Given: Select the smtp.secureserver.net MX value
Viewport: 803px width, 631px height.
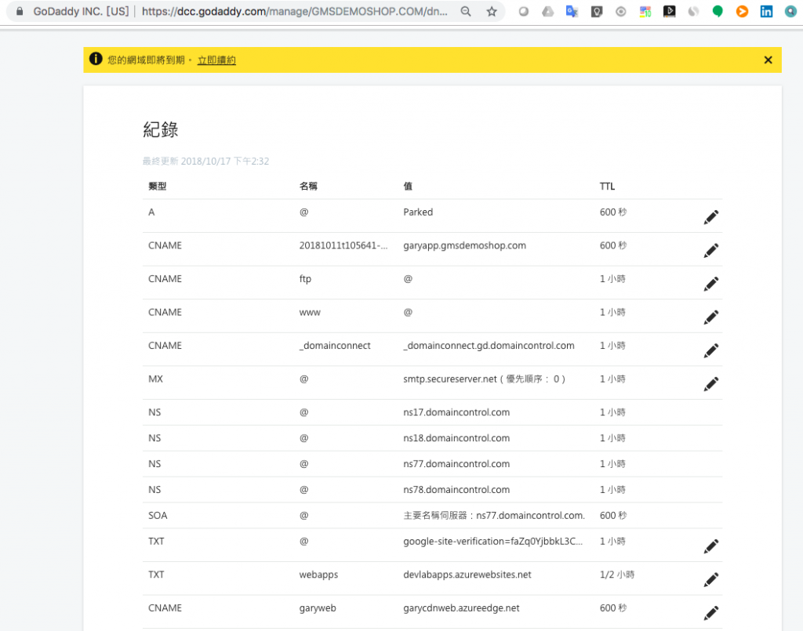Looking at the screenshot, I should click(484, 379).
